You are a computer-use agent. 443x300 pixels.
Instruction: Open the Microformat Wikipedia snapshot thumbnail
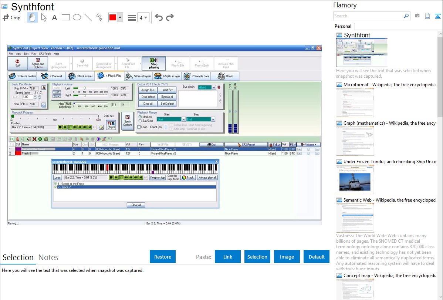point(355,102)
